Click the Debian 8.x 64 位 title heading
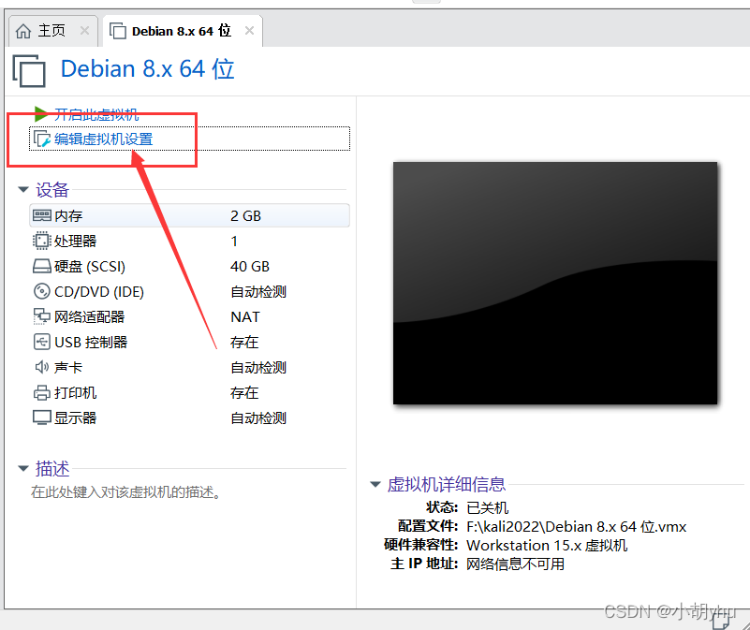This screenshot has width=750, height=630. click(147, 69)
